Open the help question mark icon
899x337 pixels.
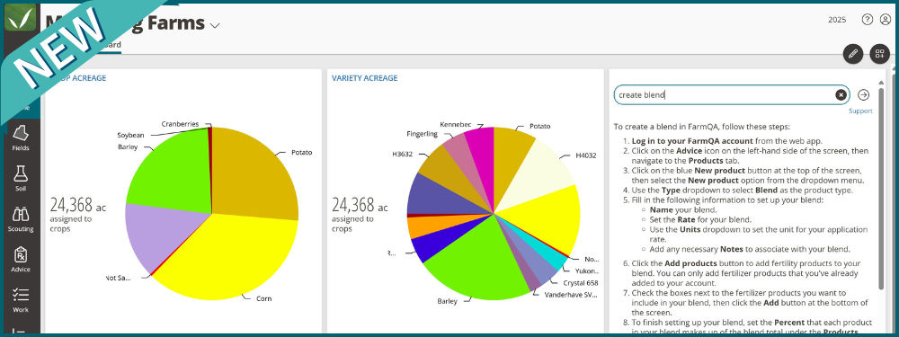coord(867,20)
